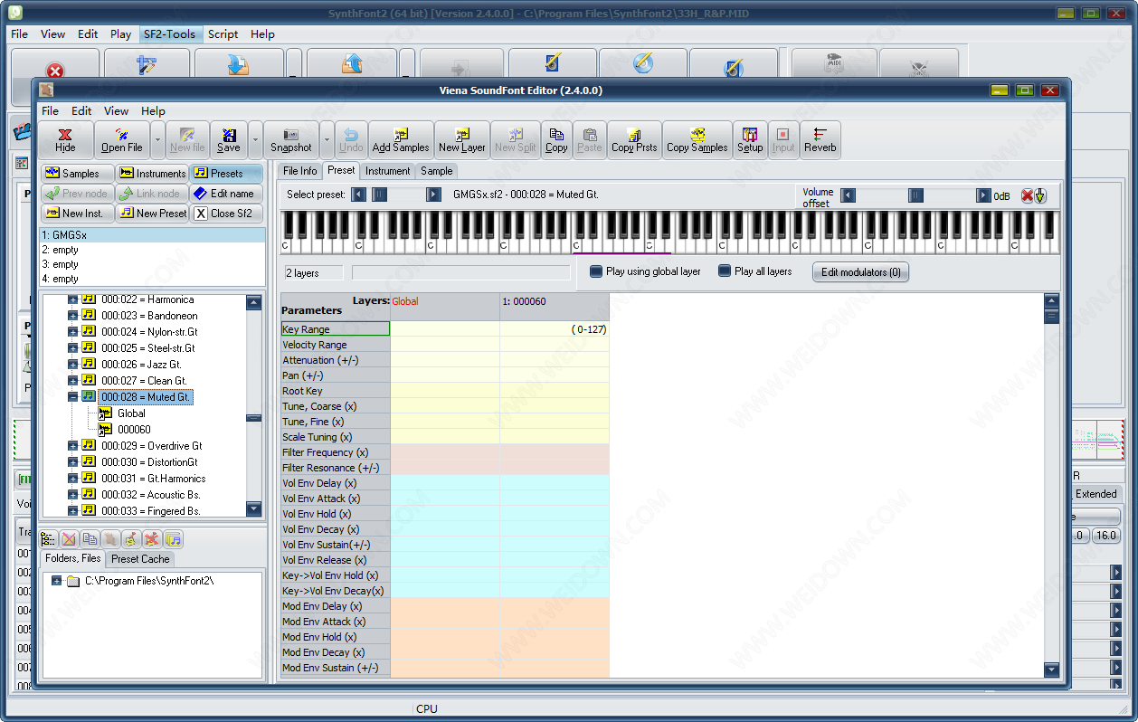
Task: Open SF2-Tools menu in the SynthFont2 window
Action: tap(169, 33)
